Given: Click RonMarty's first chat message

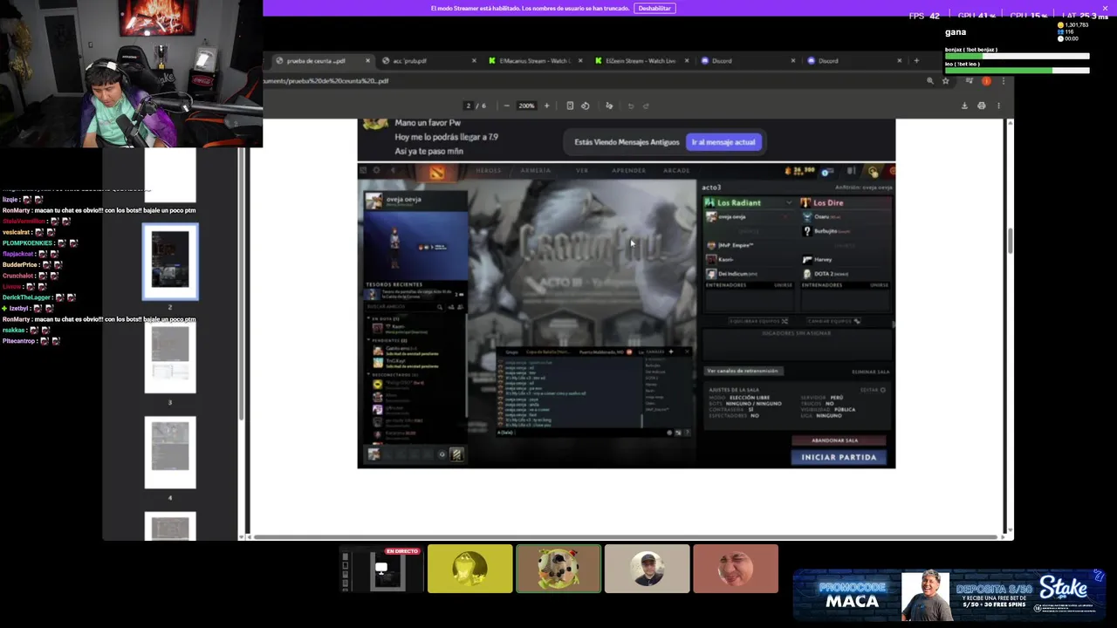Looking at the screenshot, I should [x=99, y=210].
